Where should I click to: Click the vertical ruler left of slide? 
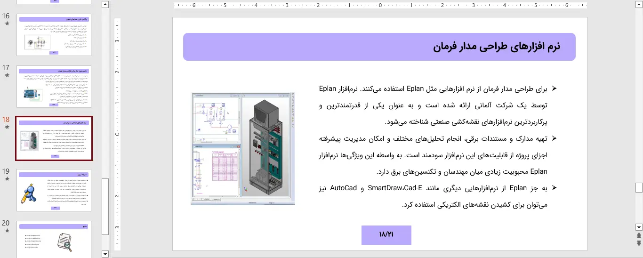point(118,134)
